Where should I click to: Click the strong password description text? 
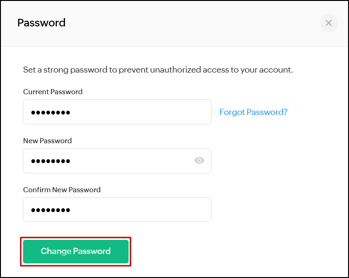158,70
